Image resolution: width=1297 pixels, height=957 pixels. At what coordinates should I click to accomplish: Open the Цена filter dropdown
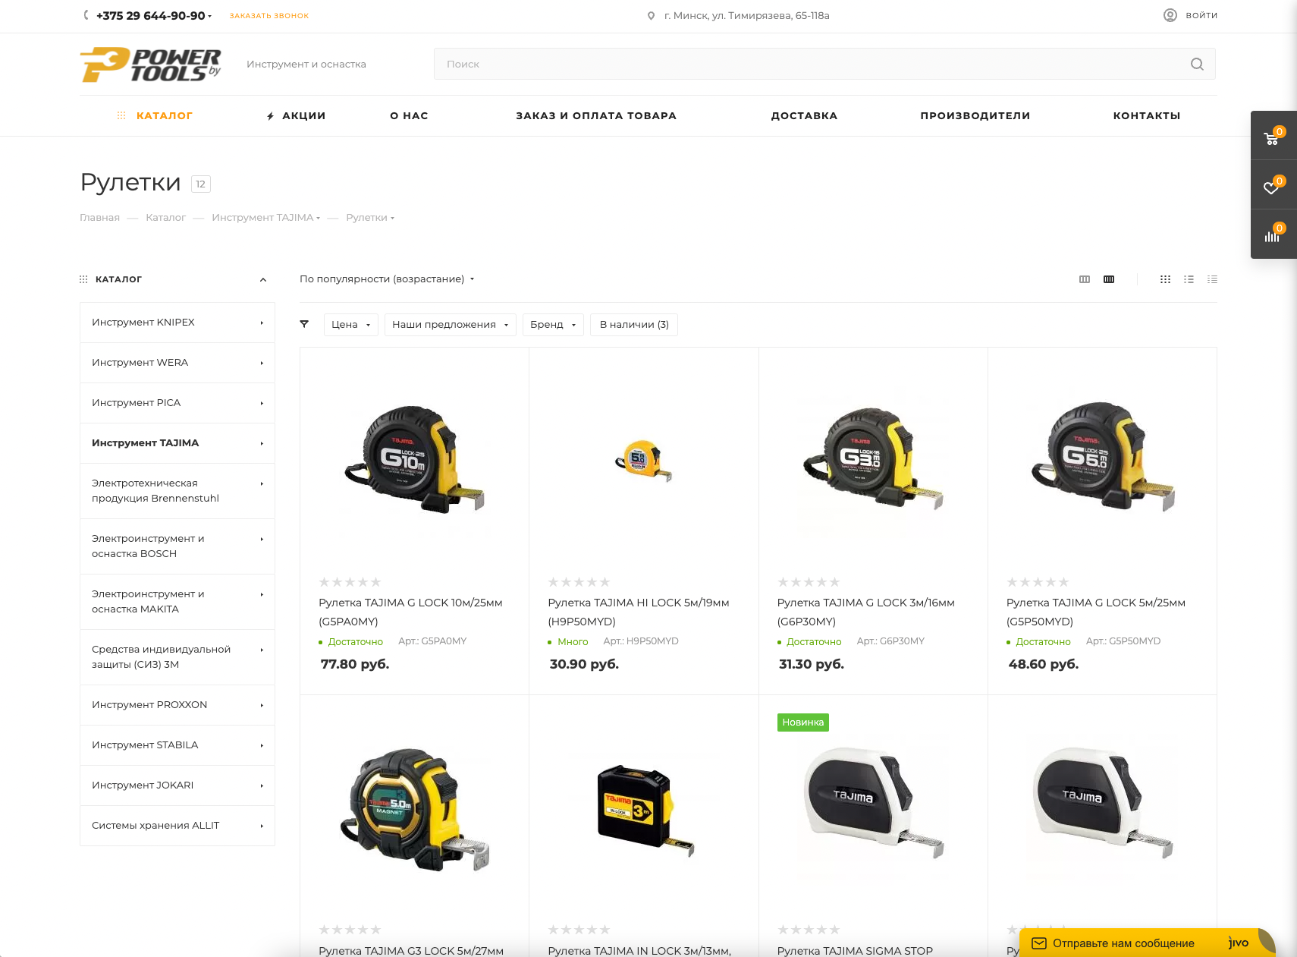pos(351,325)
